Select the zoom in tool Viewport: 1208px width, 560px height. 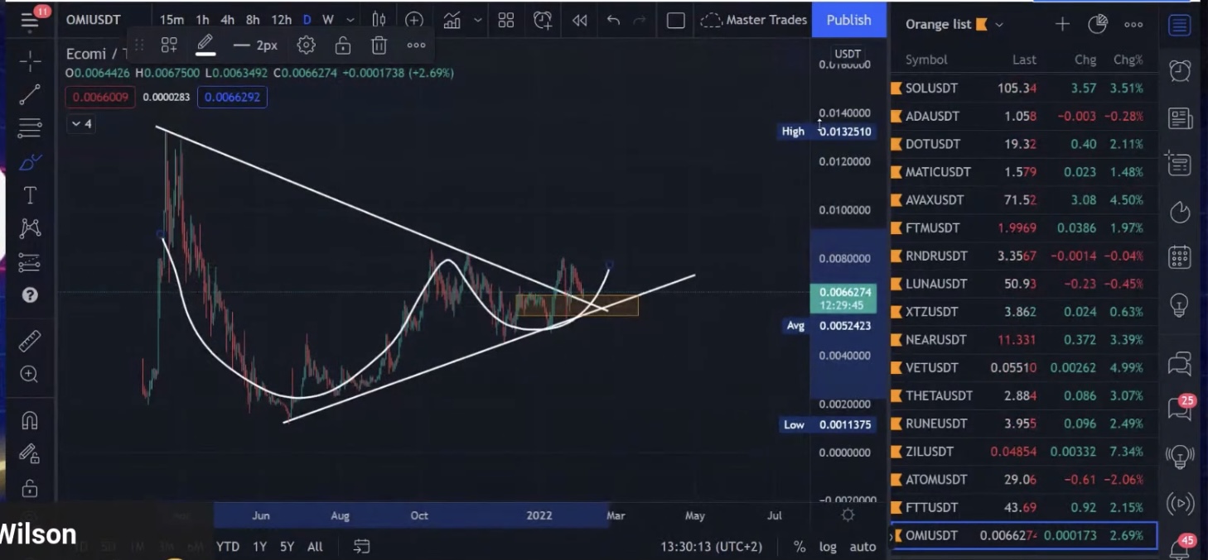[30, 375]
